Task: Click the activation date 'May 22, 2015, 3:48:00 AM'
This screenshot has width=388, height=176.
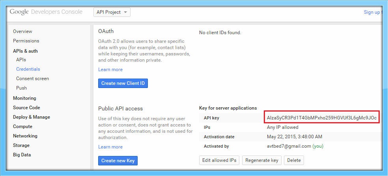Action: click(295, 137)
